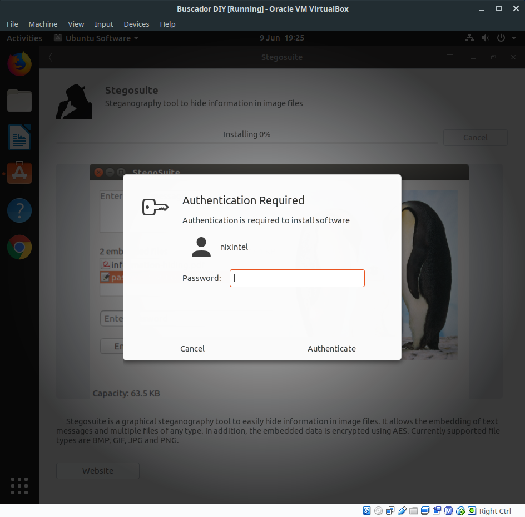Open the Machine menu
Viewport: 525px width, 517px height.
click(x=43, y=24)
